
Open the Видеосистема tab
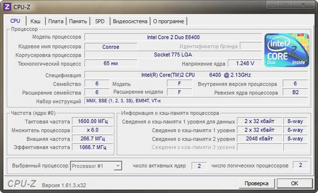130,21
